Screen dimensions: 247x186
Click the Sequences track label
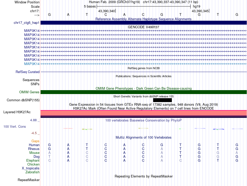click(x=31, y=80)
